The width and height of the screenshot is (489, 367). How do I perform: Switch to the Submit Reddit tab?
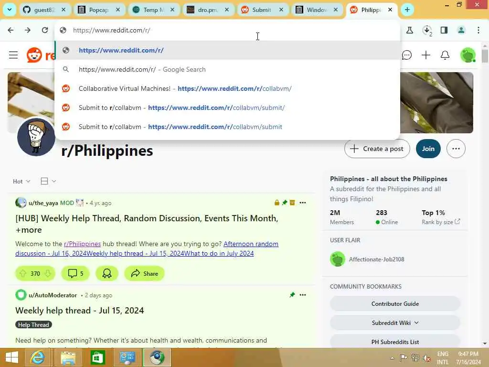(262, 10)
